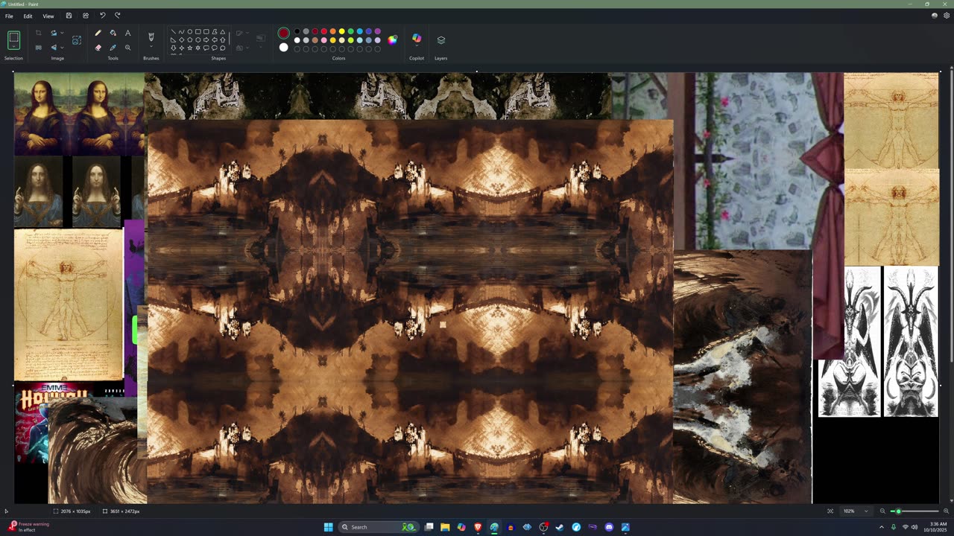Pick the orange color swatch
Viewport: 954px width, 536px height.
(332, 31)
